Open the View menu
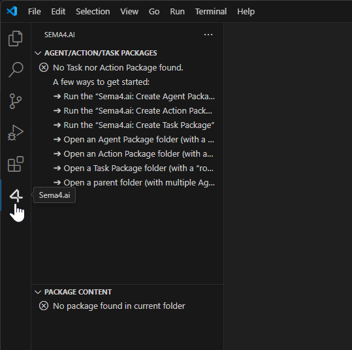 click(x=129, y=12)
